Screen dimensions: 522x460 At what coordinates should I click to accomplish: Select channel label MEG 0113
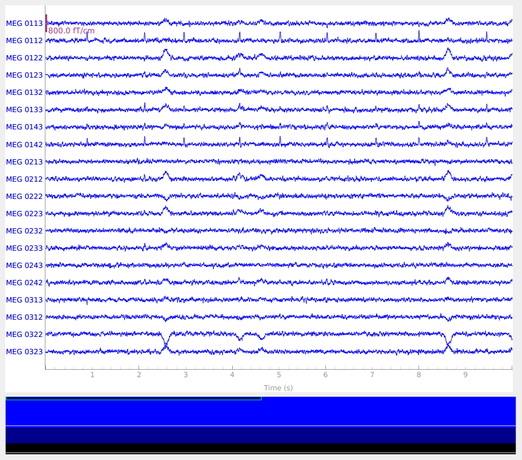(24, 24)
